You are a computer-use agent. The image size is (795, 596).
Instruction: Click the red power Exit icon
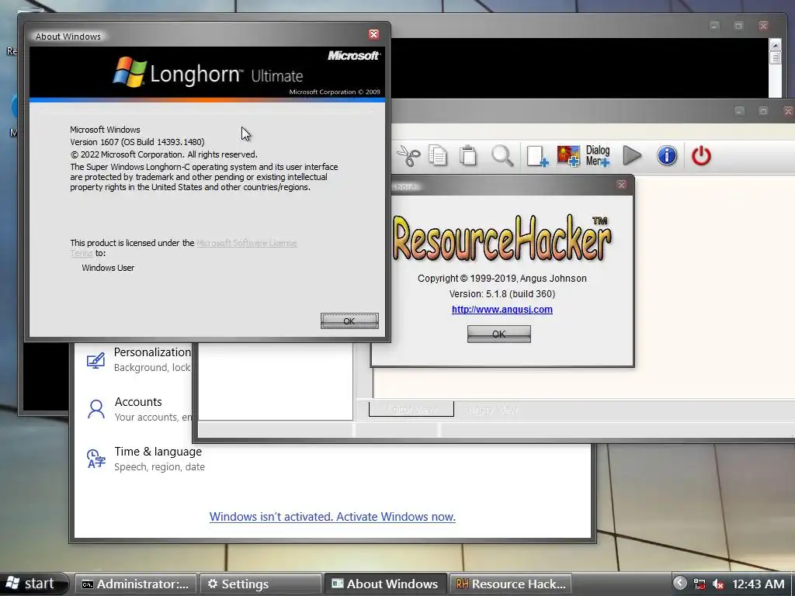click(x=701, y=155)
